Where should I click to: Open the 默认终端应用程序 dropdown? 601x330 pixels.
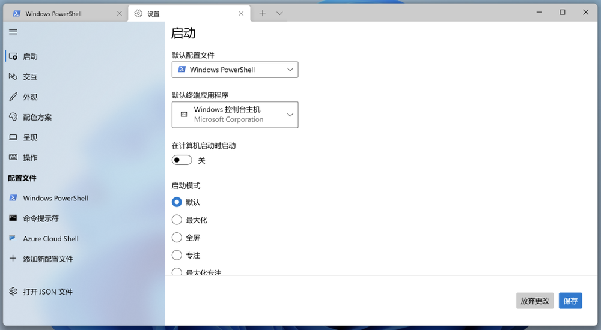pyautogui.click(x=235, y=115)
